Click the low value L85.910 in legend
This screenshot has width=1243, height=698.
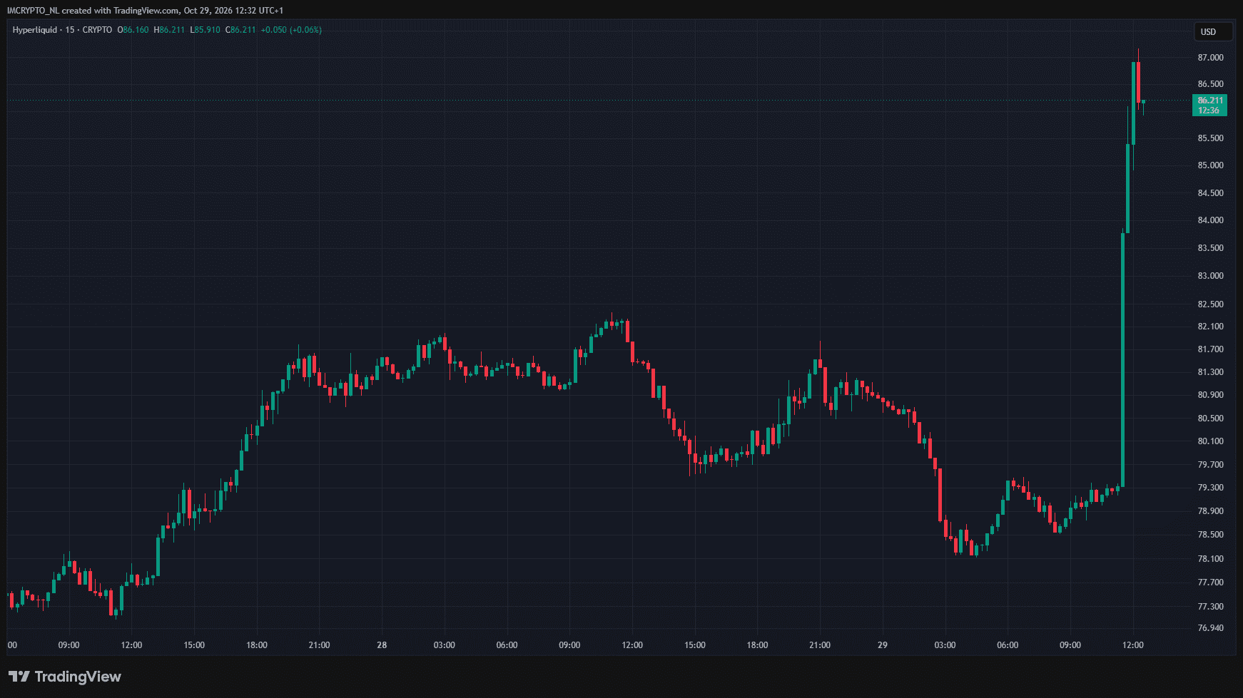tap(206, 30)
